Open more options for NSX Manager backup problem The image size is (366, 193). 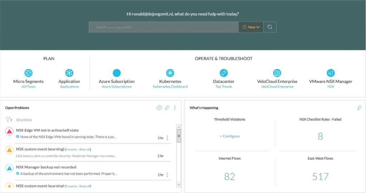(x=167, y=175)
